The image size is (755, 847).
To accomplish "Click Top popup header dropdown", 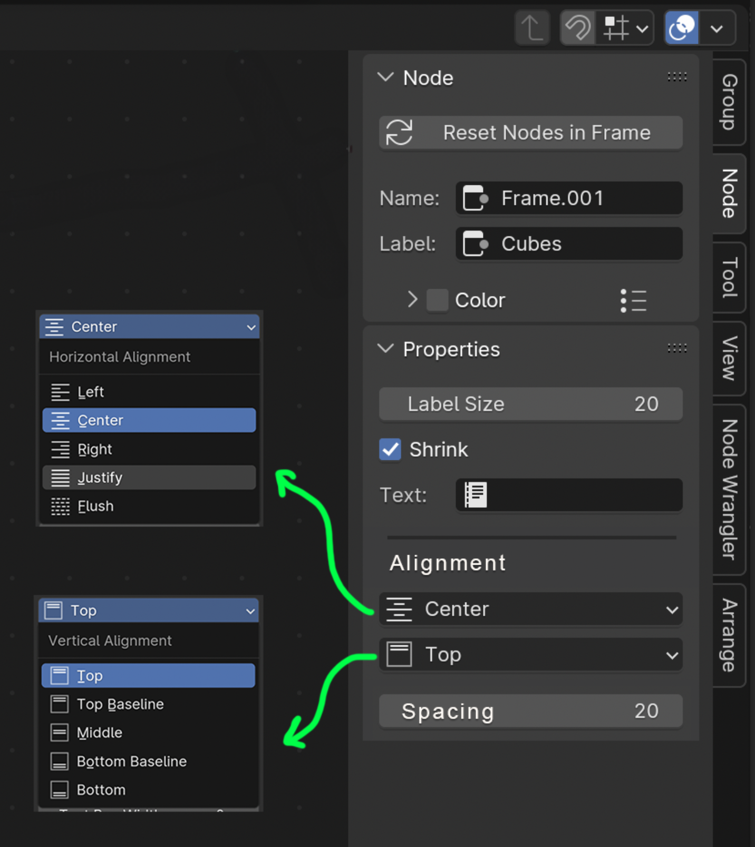I will (x=149, y=610).
